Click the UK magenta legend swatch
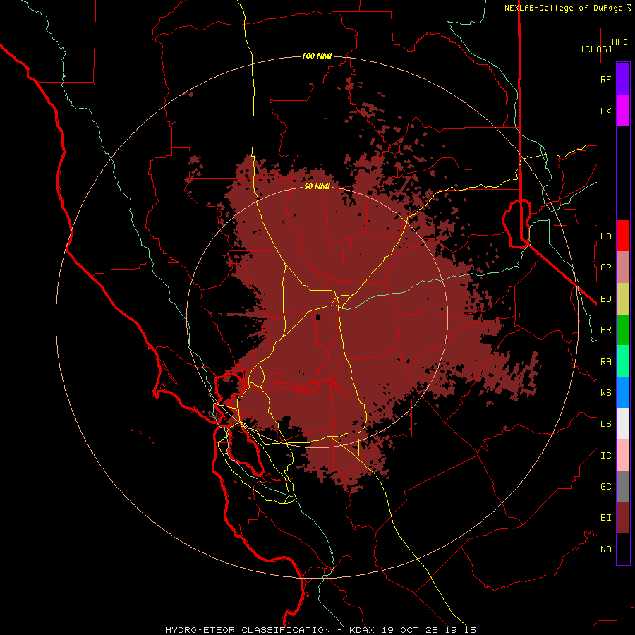 [623, 111]
